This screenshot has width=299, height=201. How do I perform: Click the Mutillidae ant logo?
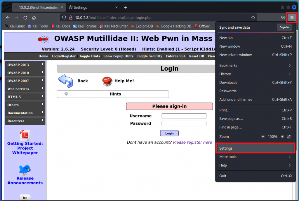(x=43, y=39)
